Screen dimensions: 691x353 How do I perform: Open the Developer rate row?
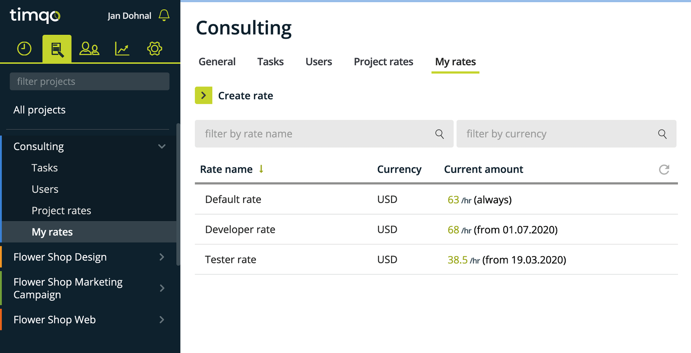tap(436, 229)
